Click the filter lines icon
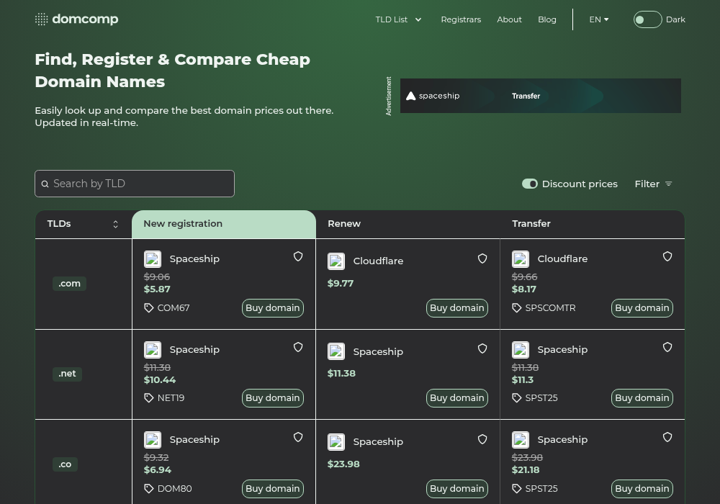Screen dimensions: 720x504 (669, 184)
